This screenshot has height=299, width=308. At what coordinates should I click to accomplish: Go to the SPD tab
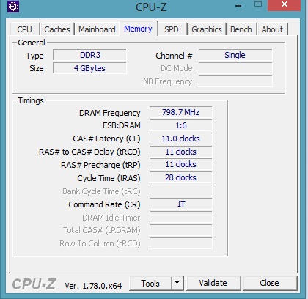coord(172,29)
